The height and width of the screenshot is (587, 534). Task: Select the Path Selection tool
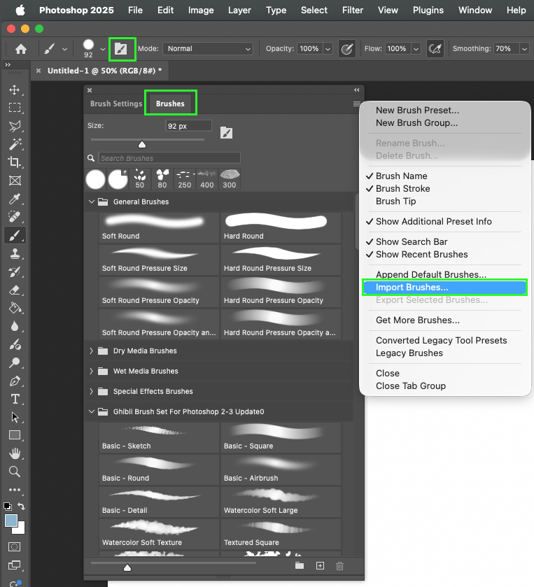coord(15,417)
